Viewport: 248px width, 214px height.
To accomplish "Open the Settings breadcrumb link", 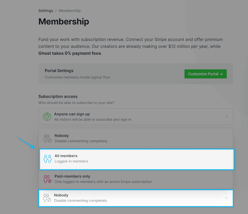I will click(x=45, y=11).
